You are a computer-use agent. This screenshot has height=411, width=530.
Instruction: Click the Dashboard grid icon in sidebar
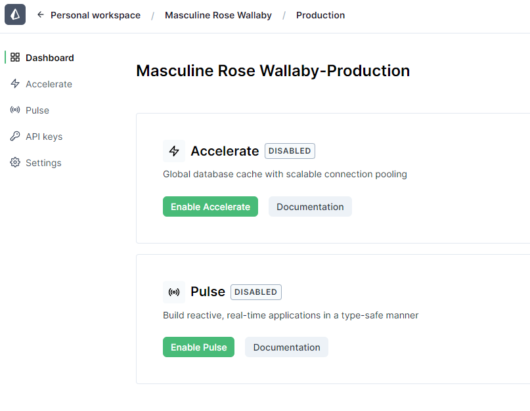click(x=15, y=58)
